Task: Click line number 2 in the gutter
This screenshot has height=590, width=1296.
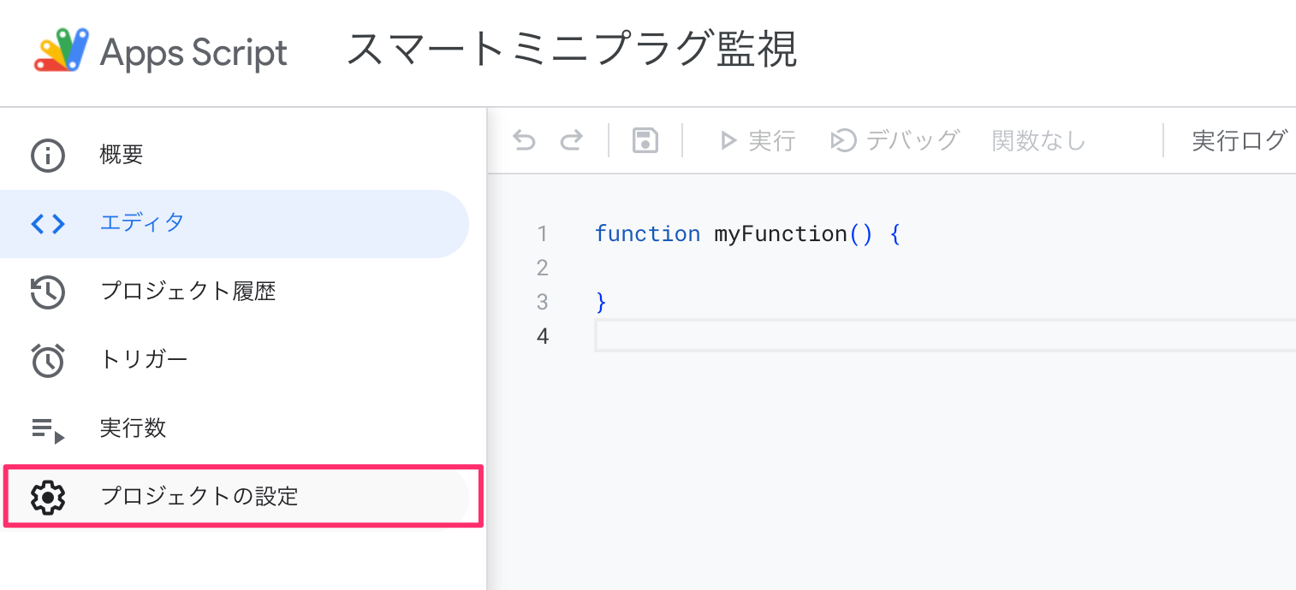Action: pyautogui.click(x=543, y=268)
